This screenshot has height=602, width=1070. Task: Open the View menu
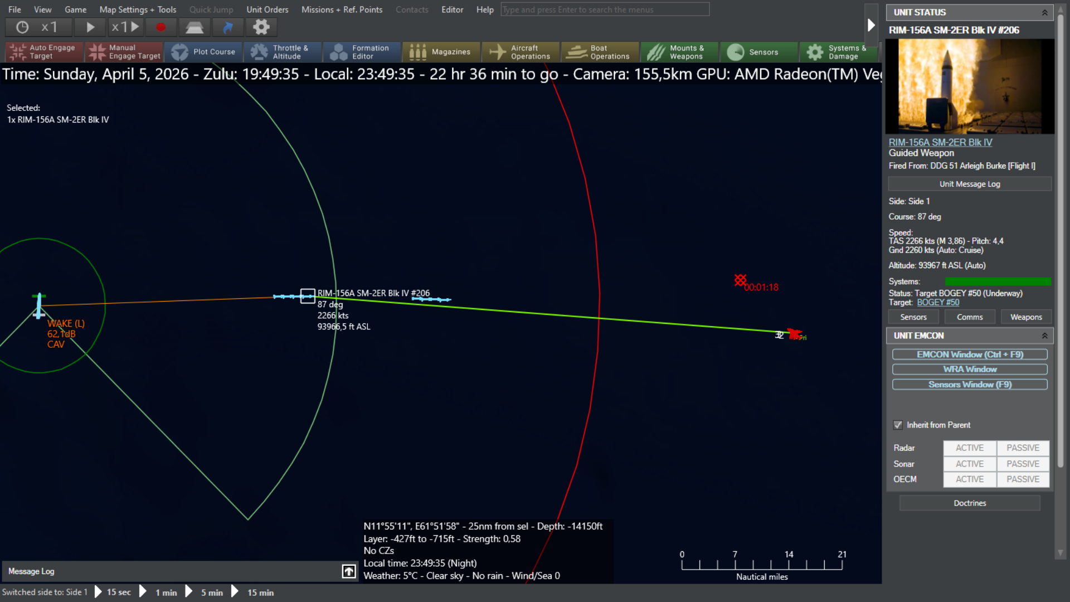(x=43, y=9)
